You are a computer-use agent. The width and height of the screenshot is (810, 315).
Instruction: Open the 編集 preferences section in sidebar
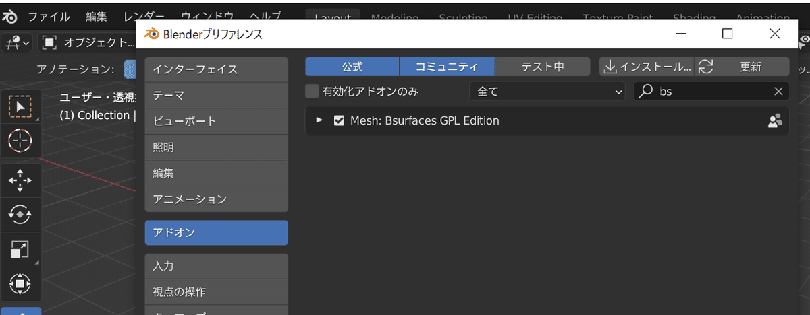click(x=217, y=173)
